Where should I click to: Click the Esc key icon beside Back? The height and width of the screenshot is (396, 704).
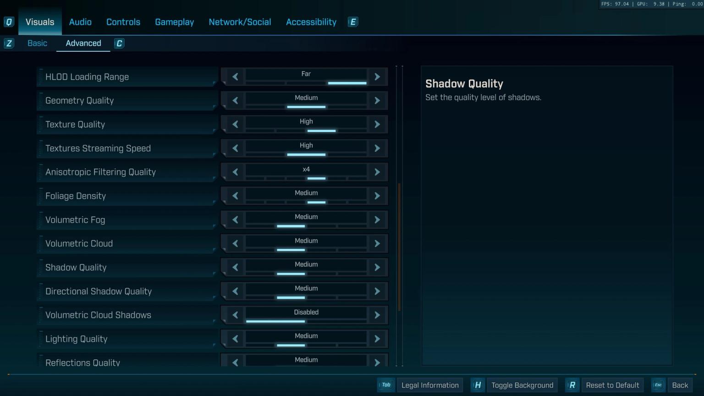pyautogui.click(x=658, y=385)
